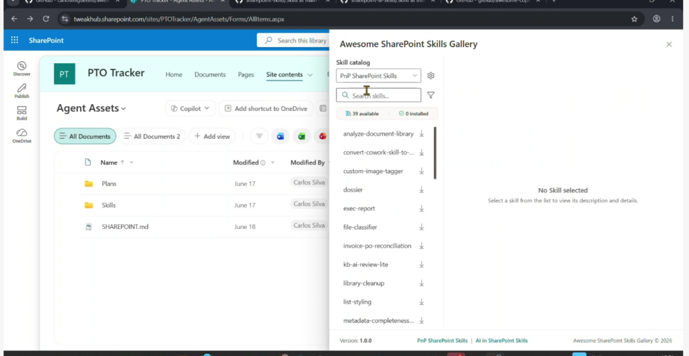689x356 pixels.
Task: Install the list-styling skill
Action: pyautogui.click(x=421, y=302)
